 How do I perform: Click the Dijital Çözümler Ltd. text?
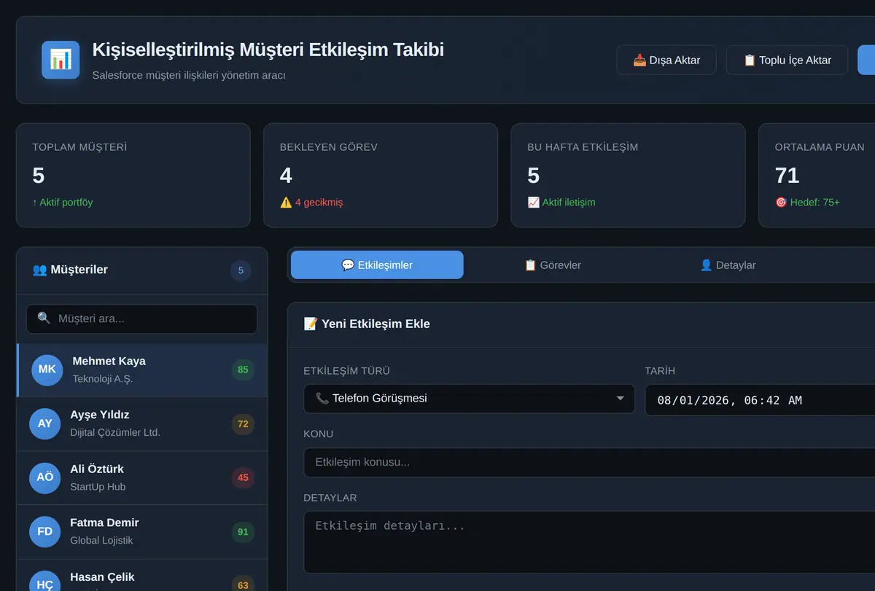[x=115, y=432]
